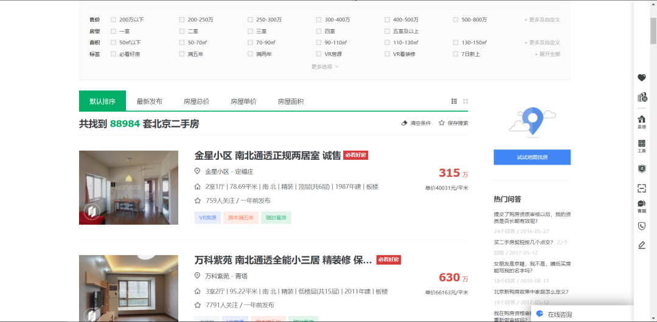The image size is (657, 322).
Task: Click the eraser icon beside 清空条件
Action: (404, 123)
